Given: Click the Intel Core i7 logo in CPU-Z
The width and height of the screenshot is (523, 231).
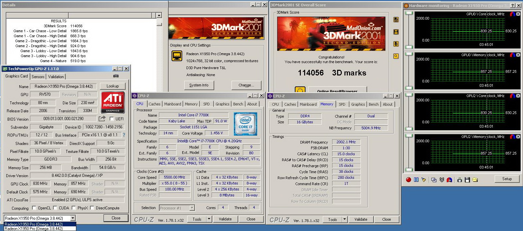Looking at the screenshot, I should [x=245, y=124].
